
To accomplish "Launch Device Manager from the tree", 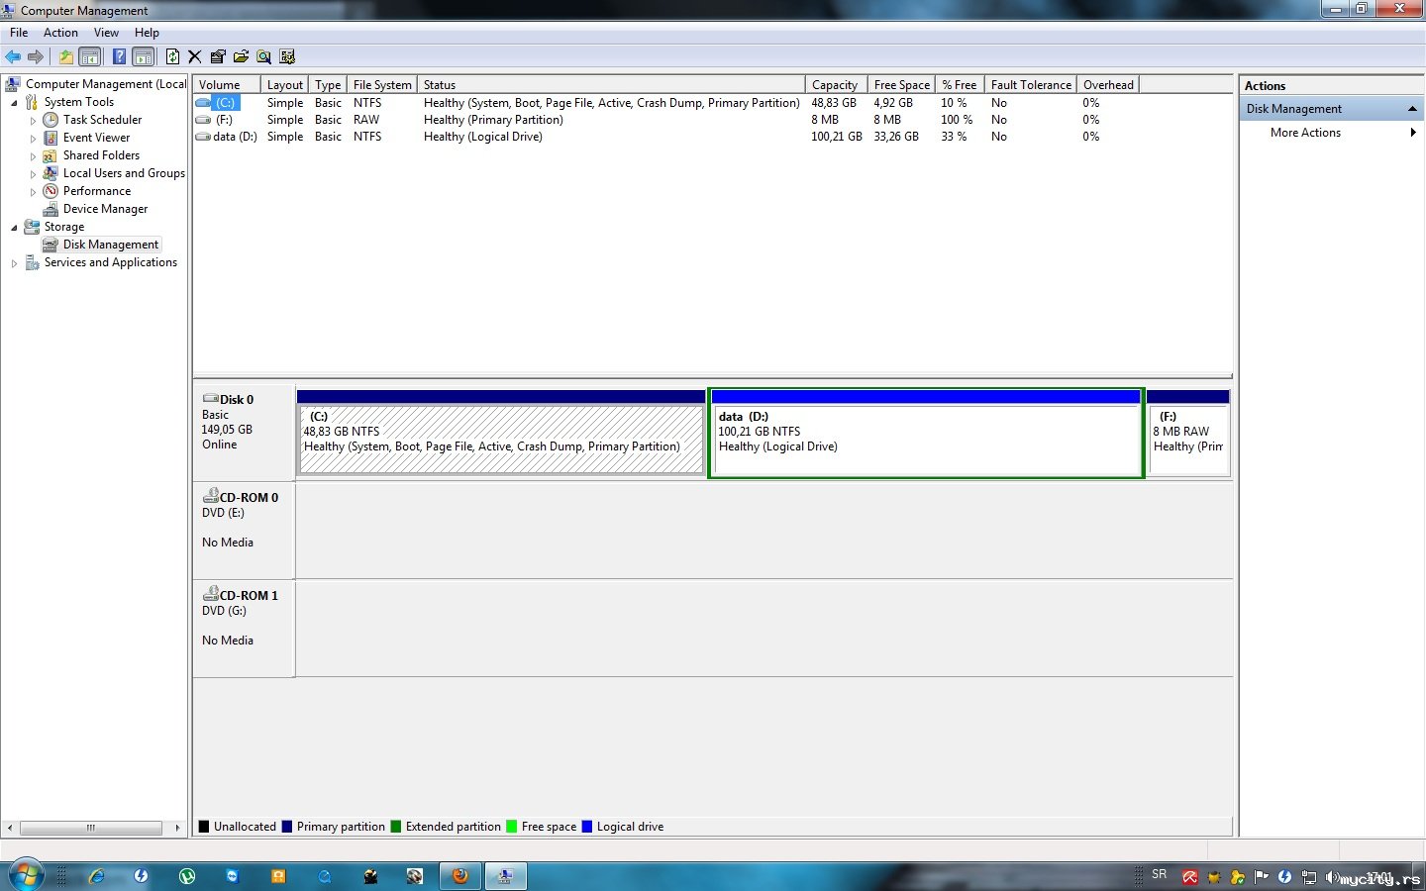I will click(x=105, y=209).
